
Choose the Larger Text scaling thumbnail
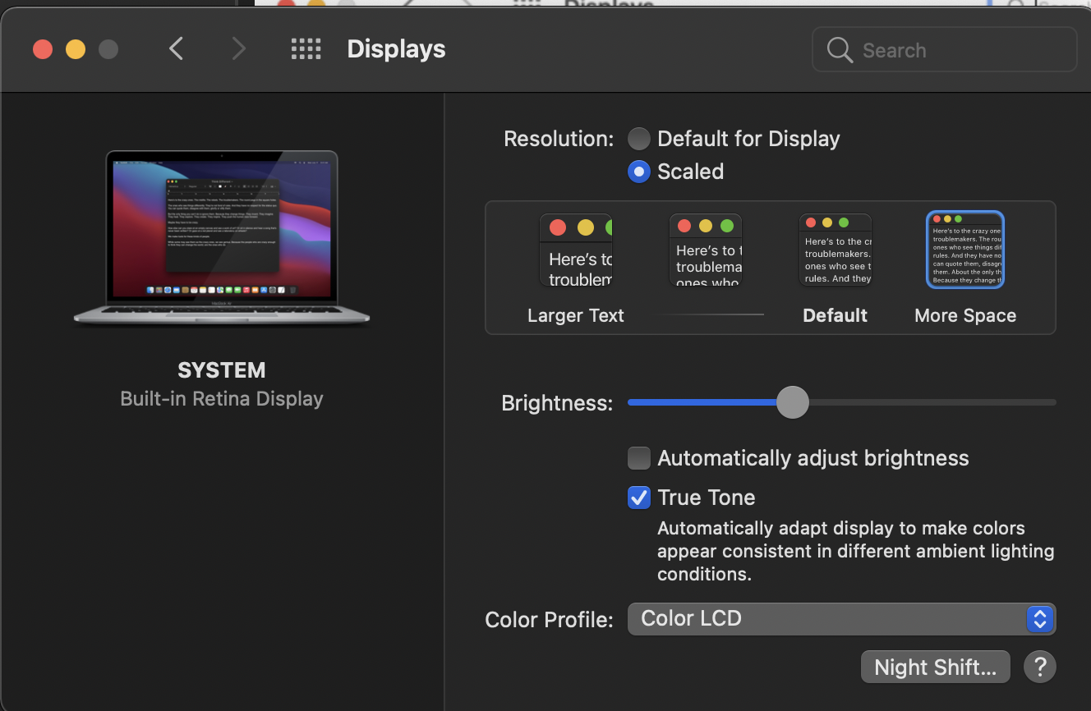(x=576, y=250)
